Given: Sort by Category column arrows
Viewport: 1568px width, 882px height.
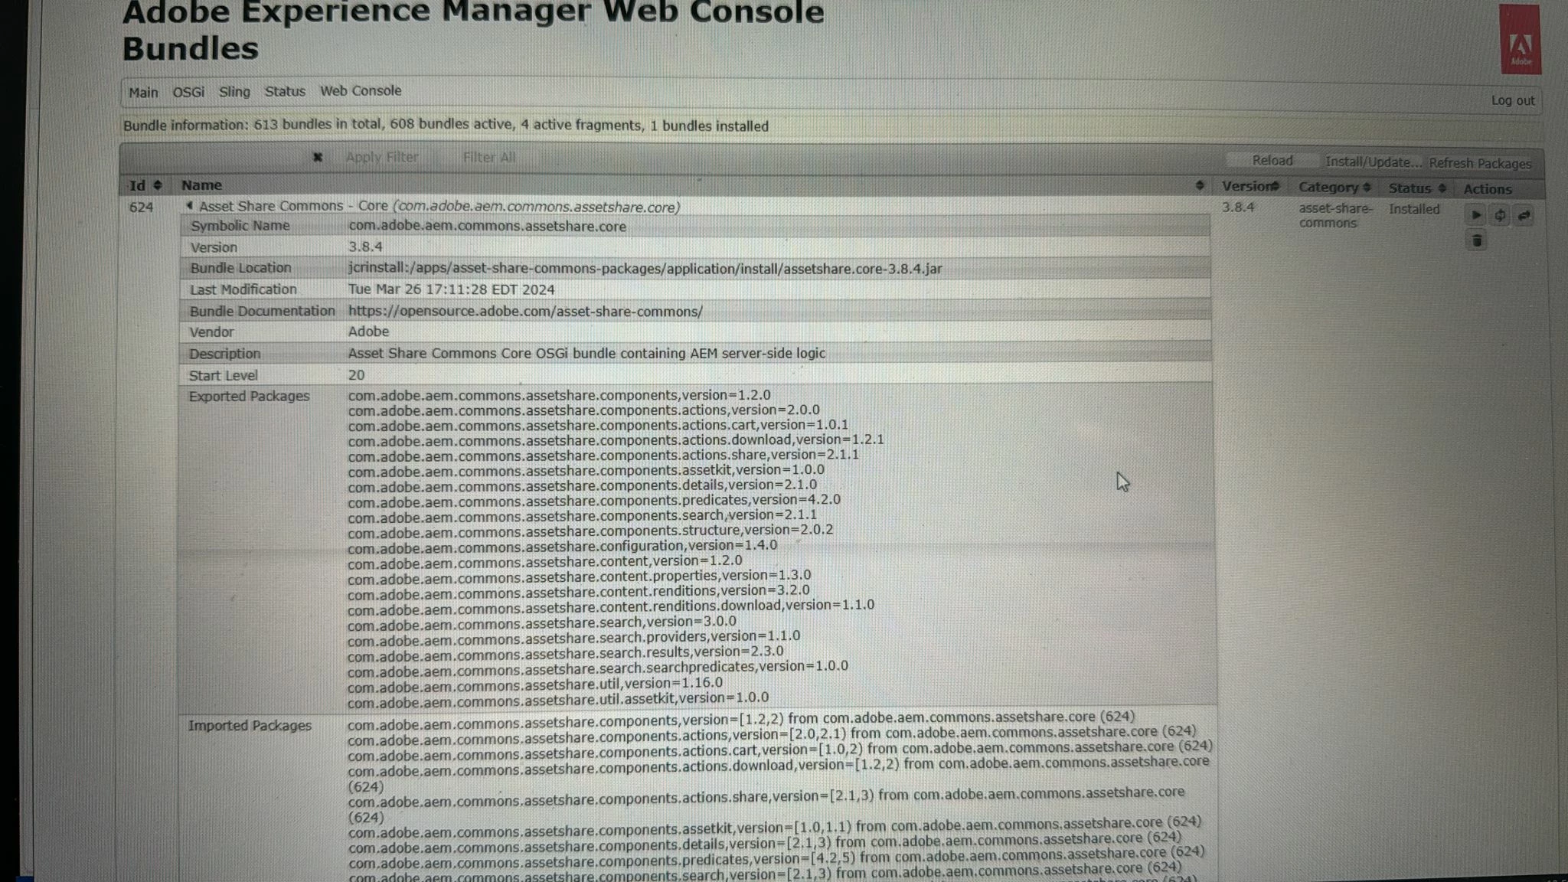Looking at the screenshot, I should [1367, 188].
